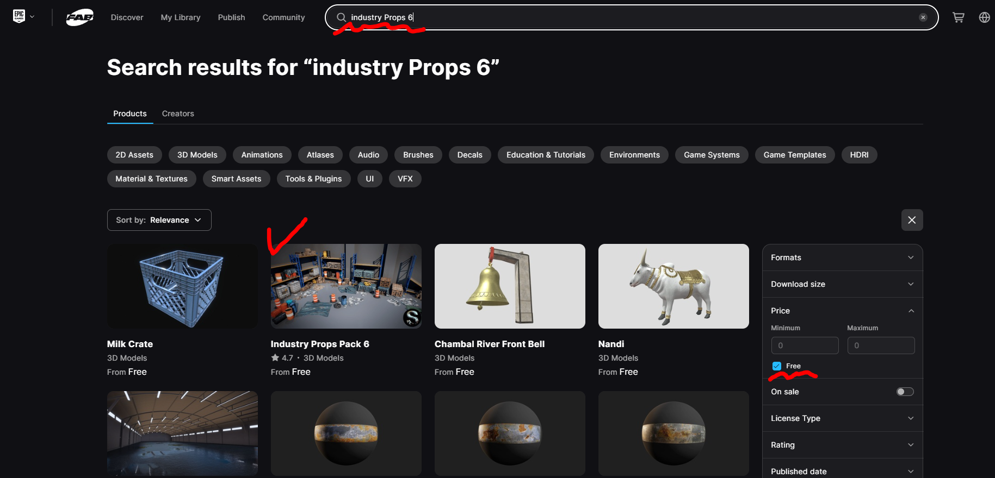The image size is (995, 478).
Task: Choose the Audio category chip
Action: pos(368,155)
